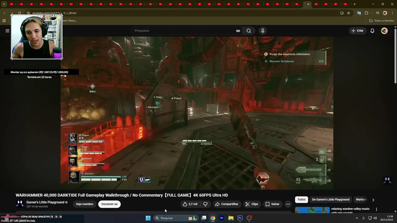The height and width of the screenshot is (223, 397).
Task: Open the Criar create menu
Action: point(357,31)
